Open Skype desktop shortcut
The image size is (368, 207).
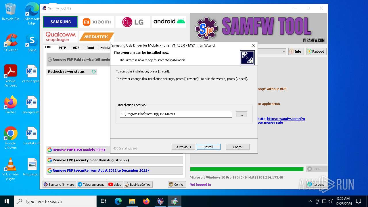[32, 43]
